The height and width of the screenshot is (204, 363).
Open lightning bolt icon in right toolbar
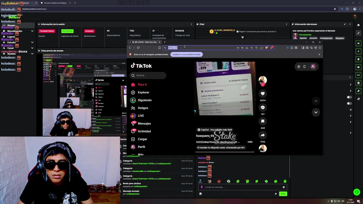[x=358, y=51]
